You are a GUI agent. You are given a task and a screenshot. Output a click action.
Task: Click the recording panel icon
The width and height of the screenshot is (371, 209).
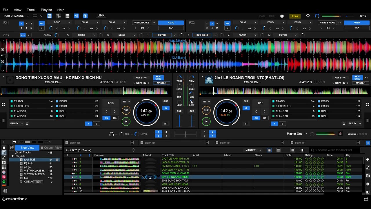[85, 16]
